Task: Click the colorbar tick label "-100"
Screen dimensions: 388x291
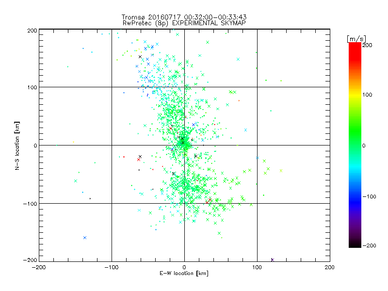Action: [369, 196]
